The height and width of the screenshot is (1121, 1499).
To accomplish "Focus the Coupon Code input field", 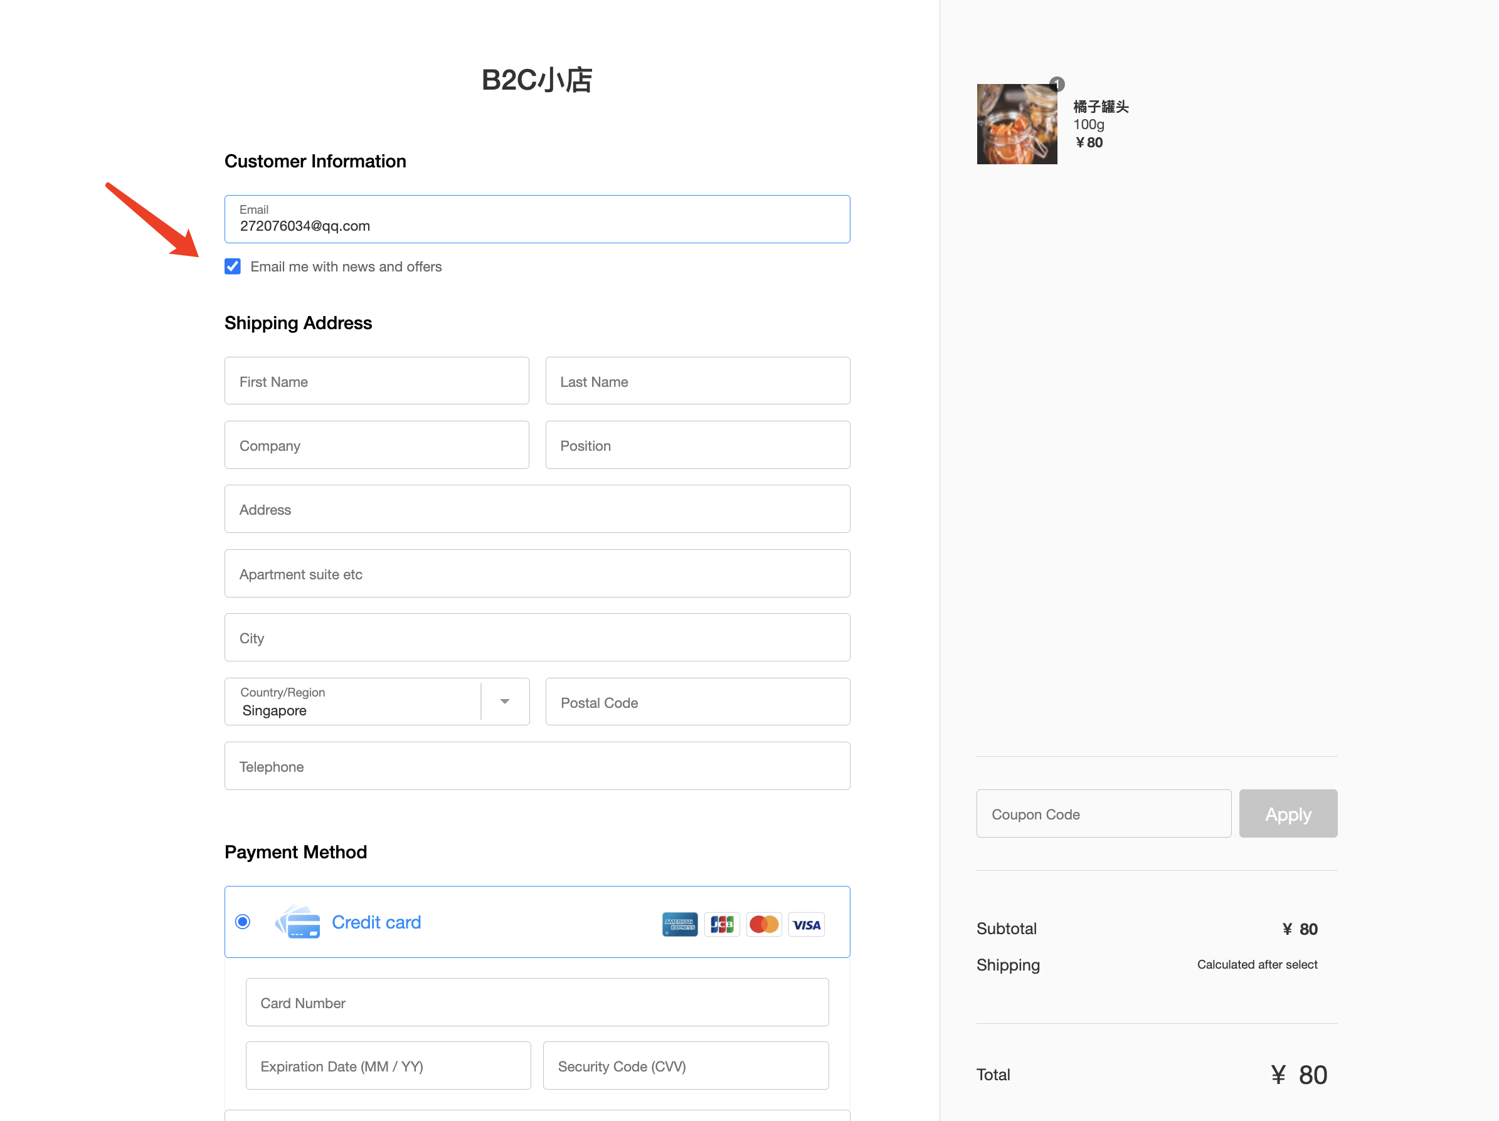I will tap(1103, 814).
